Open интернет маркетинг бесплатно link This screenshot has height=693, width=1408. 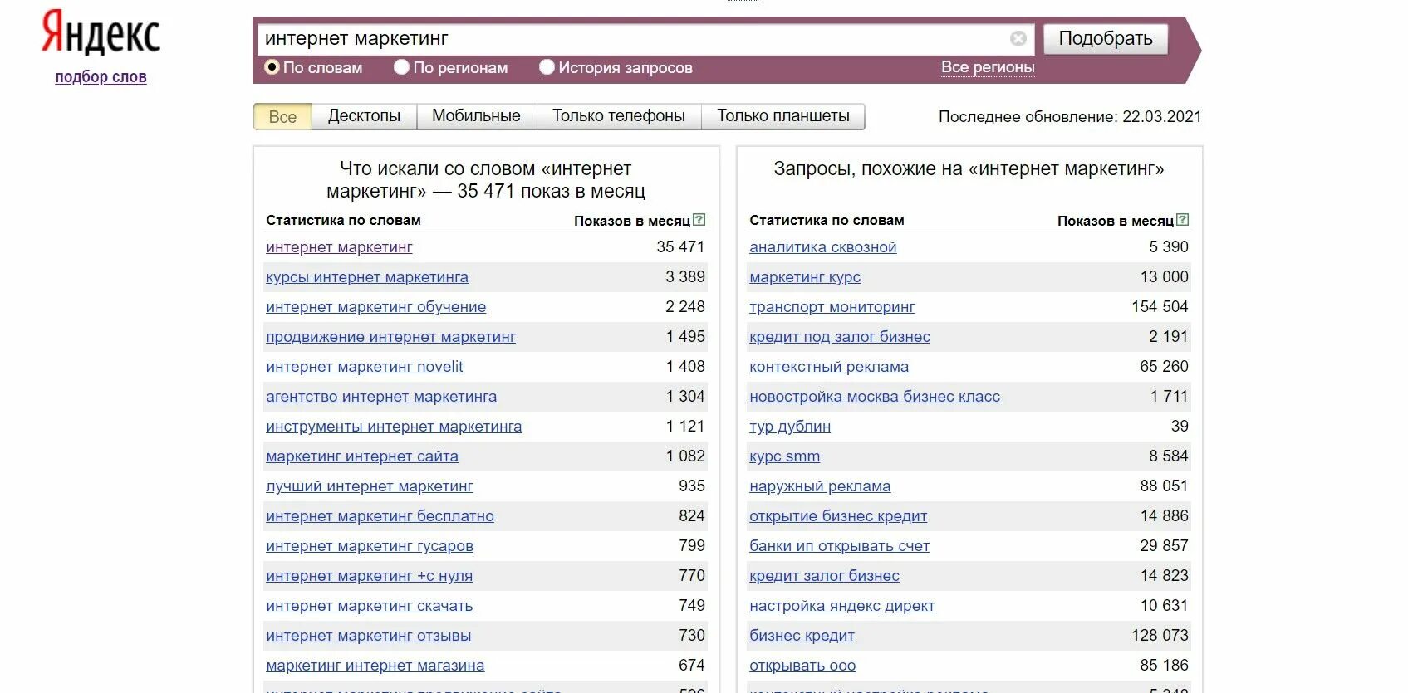(380, 516)
